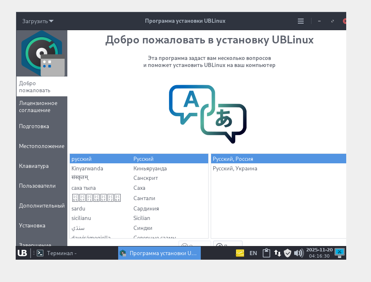Select the Синдхи language row
The image size is (371, 282).
[x=139, y=228]
